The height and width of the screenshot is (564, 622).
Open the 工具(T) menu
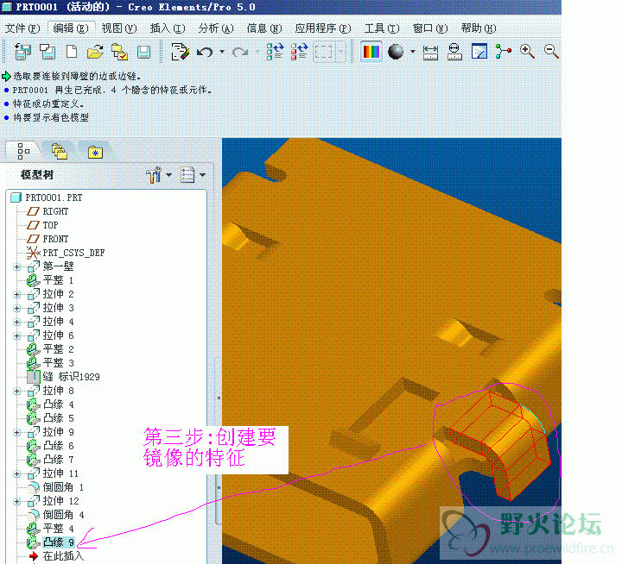[382, 28]
